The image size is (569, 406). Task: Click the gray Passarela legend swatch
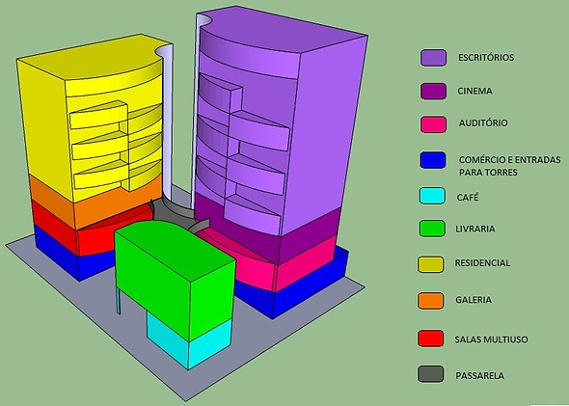coord(430,374)
